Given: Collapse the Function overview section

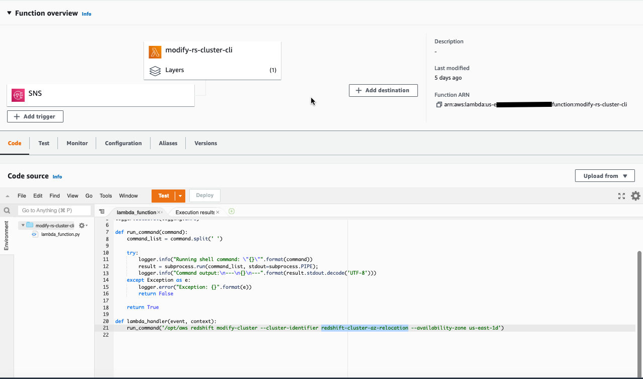Looking at the screenshot, I should [9, 13].
